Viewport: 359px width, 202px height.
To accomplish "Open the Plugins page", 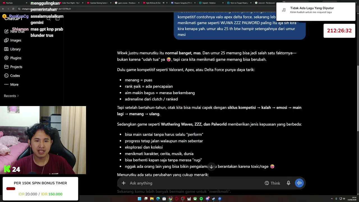I will tap(13, 58).
